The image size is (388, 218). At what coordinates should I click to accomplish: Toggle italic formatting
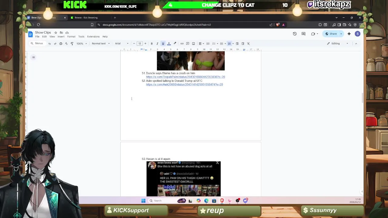coord(157,44)
